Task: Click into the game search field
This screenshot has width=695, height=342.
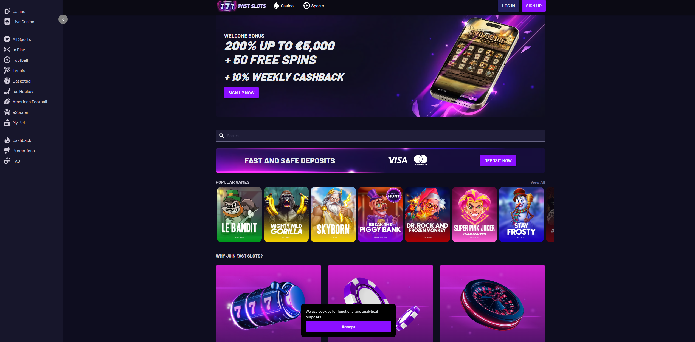Action: pyautogui.click(x=380, y=136)
